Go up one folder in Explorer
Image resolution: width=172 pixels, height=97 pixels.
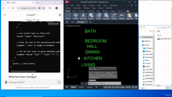coord(150,31)
